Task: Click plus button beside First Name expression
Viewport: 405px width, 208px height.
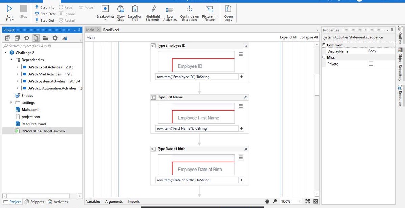Action: click(241, 129)
